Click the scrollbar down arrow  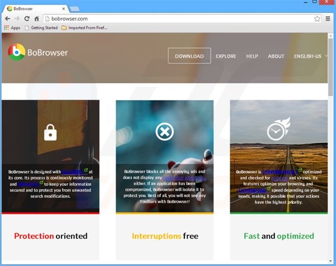pyautogui.click(x=330, y=261)
